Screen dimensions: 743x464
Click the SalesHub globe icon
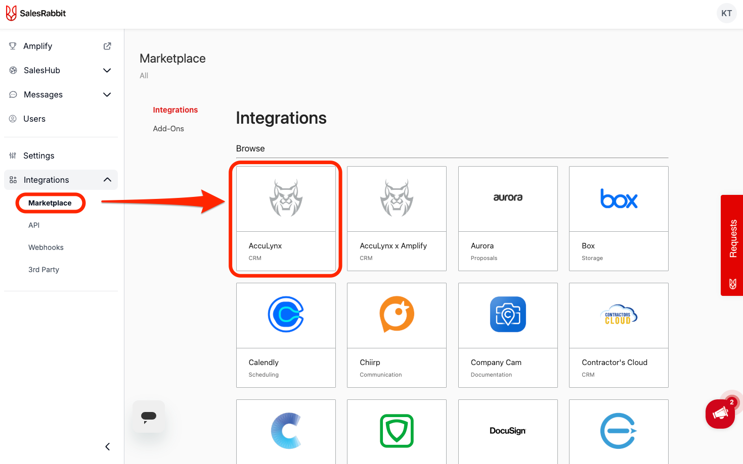coord(13,70)
